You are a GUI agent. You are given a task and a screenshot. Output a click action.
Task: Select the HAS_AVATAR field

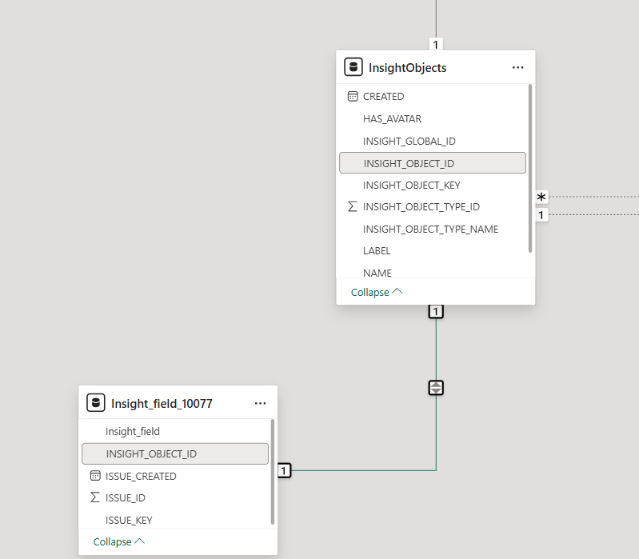[x=392, y=118]
